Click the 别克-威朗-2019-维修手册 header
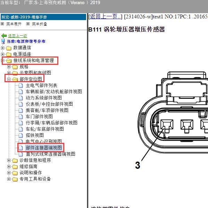The height and width of the screenshot is (208, 208). 43,17
